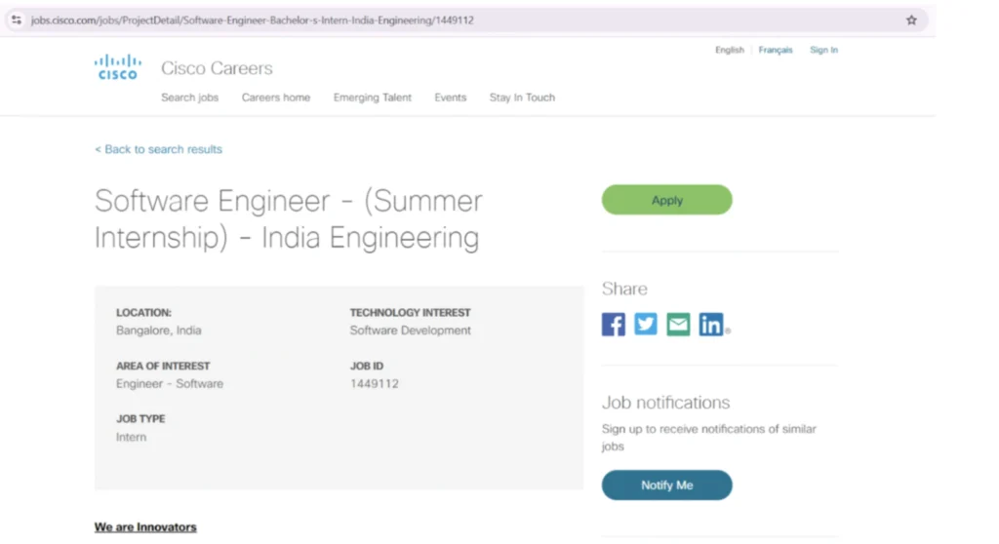Share the job via Twitter icon
Screen dimensions: 999x544
(646, 325)
